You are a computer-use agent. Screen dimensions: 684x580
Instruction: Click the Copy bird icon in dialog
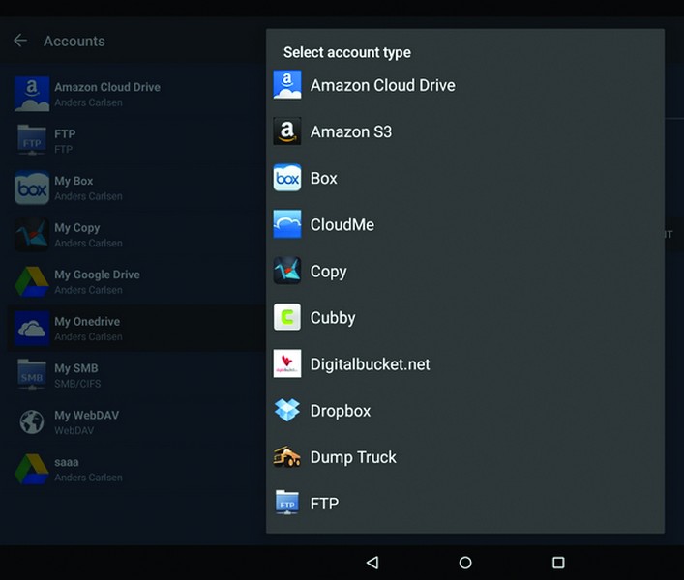287,271
